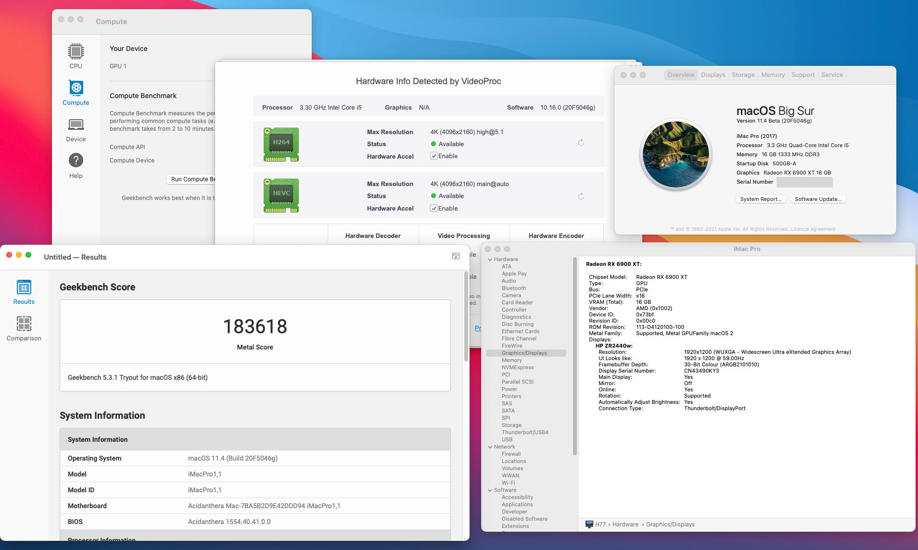The image size is (918, 550).
Task: Select NVMExpress in hardware list
Action: tap(518, 368)
